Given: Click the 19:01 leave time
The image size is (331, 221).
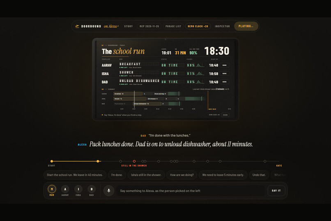Looking at the screenshot, I should [x=166, y=53].
